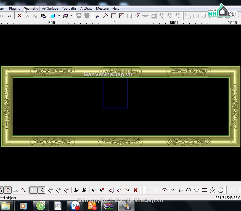Click the extend line tool icon
The width and height of the screenshot is (241, 211).
tap(105, 16)
